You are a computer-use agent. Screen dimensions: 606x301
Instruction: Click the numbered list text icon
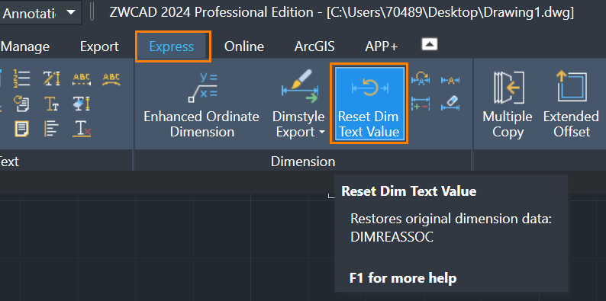pos(21,78)
